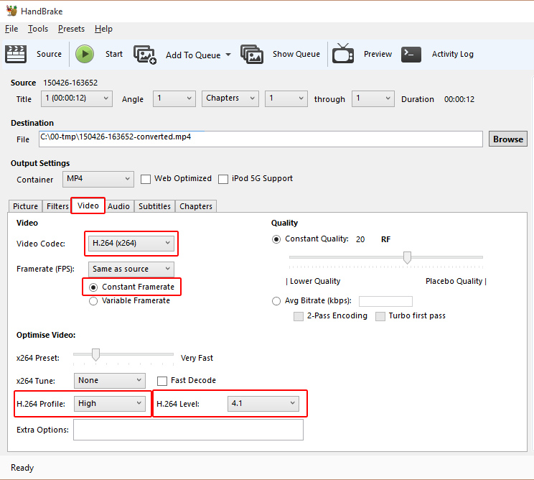
Task: Switch to the Chapters tab
Action: [196, 206]
